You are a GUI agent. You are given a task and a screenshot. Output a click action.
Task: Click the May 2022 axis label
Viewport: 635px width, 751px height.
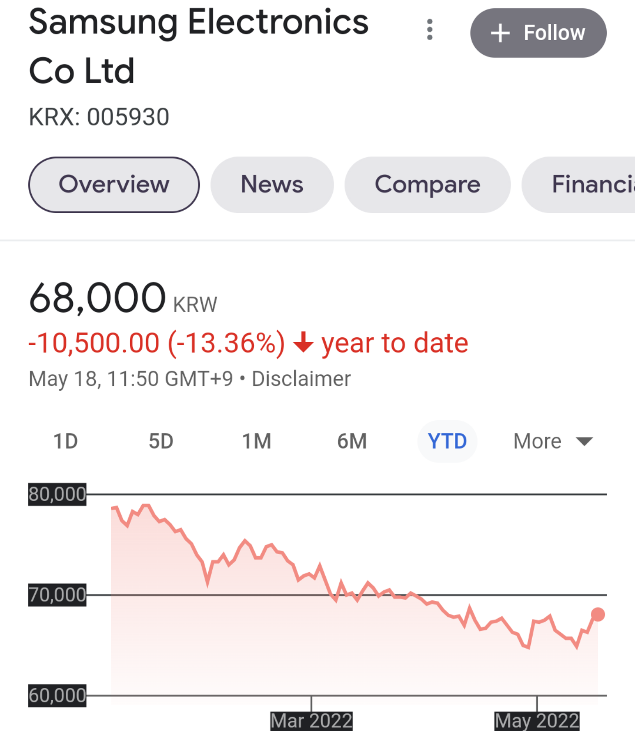click(536, 721)
